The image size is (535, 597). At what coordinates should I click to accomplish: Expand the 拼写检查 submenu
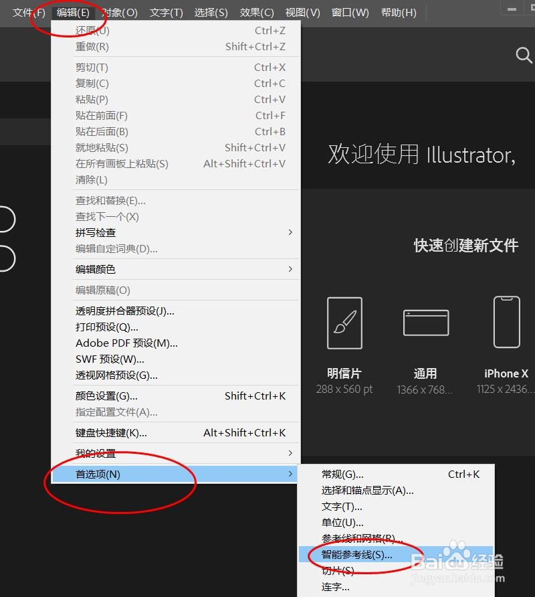(x=176, y=232)
